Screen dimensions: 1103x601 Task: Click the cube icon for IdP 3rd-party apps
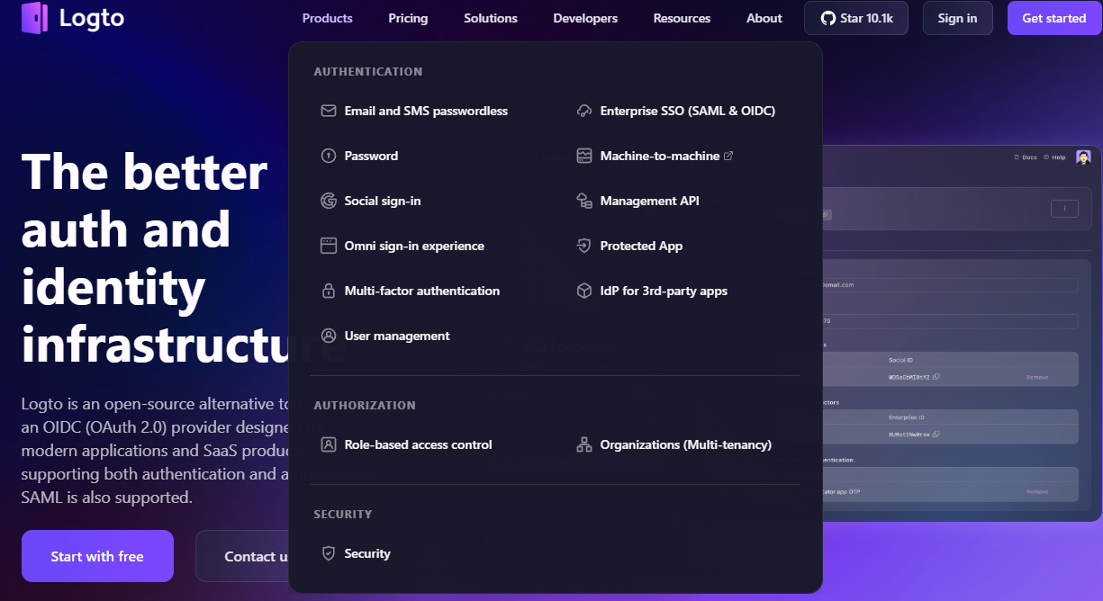pyautogui.click(x=584, y=291)
